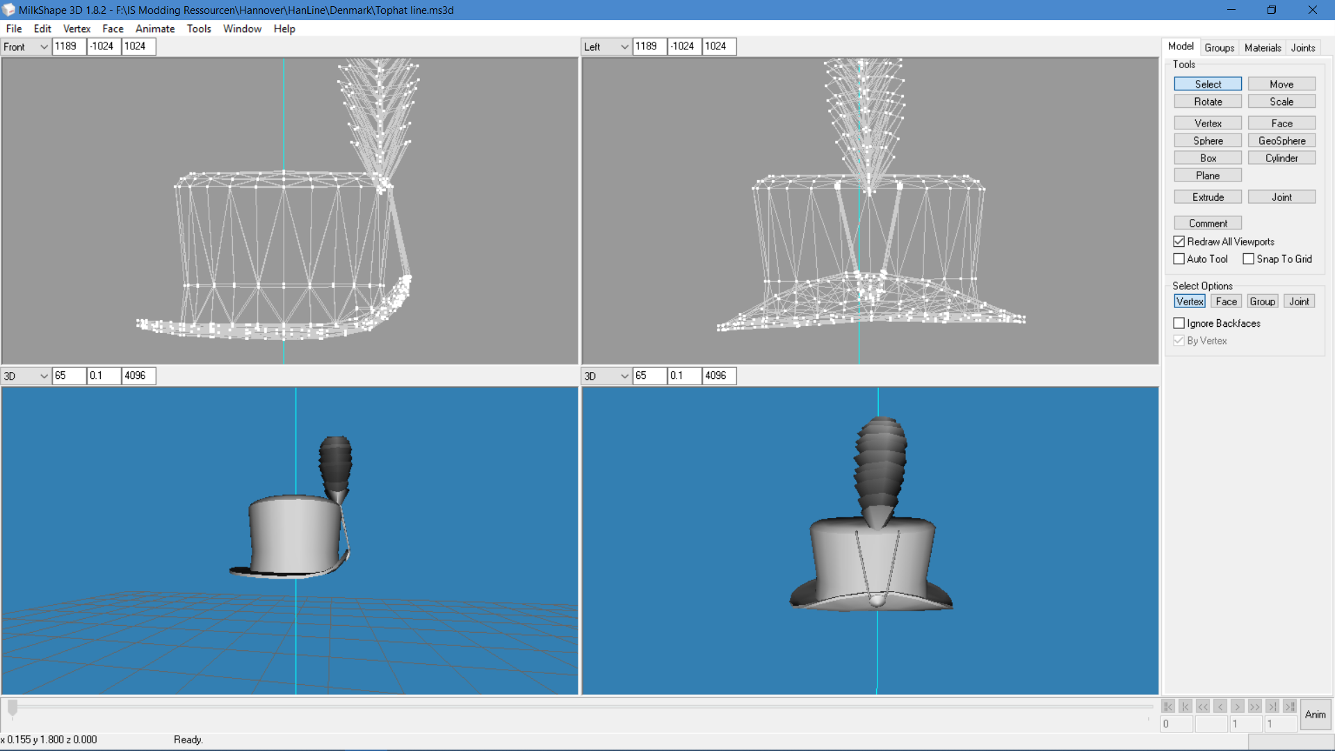The height and width of the screenshot is (751, 1335).
Task: Set select option to Group
Action: pos(1262,302)
